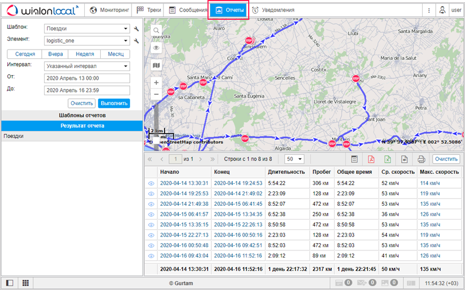This screenshot has width=465, height=290.
Task: Open the Уведомления tab
Action: click(273, 10)
